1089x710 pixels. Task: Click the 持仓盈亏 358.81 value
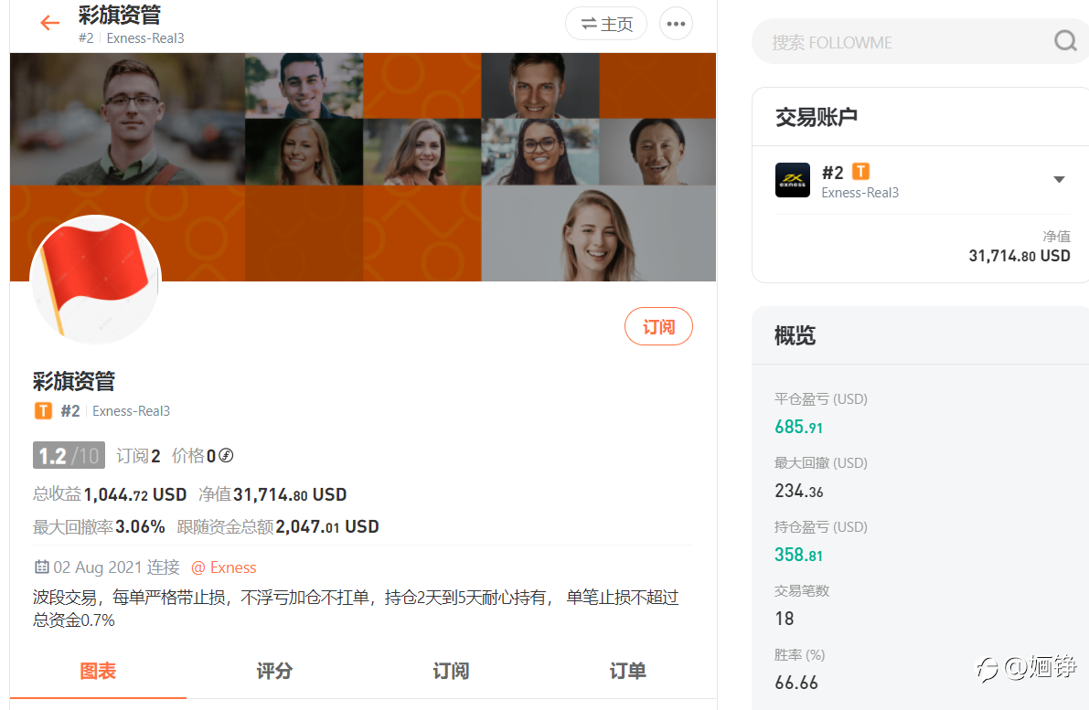(799, 555)
